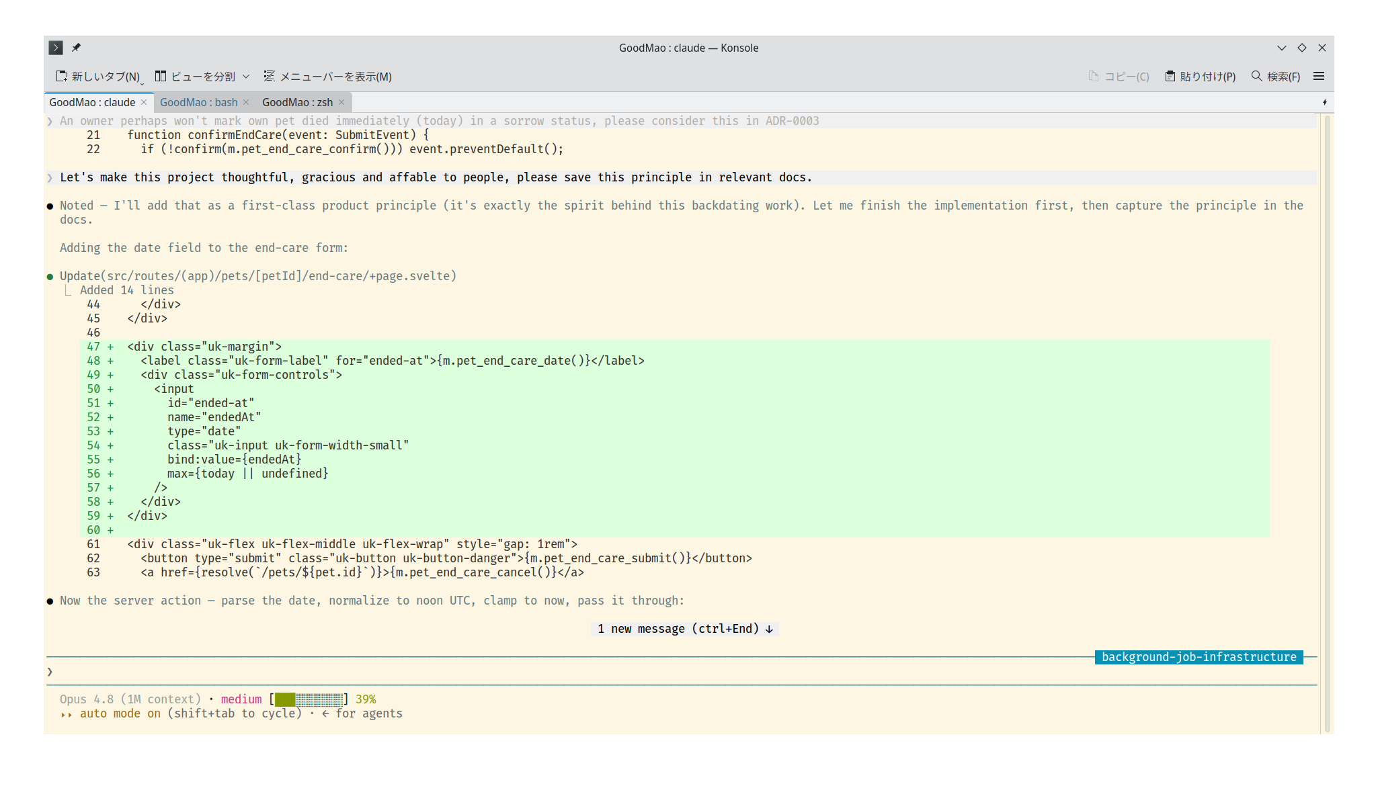This screenshot has width=1378, height=786.
Task: Click the 39% context usage text
Action: 366,699
